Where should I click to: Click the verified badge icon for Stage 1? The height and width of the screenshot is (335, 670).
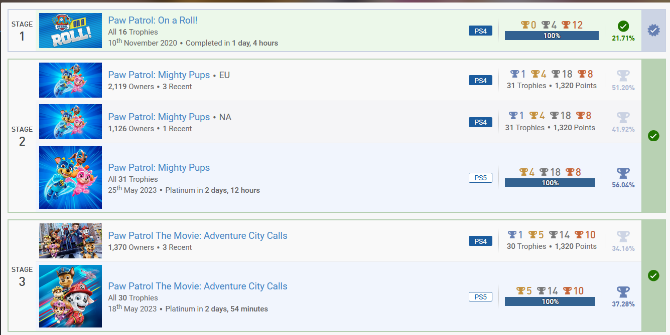pyautogui.click(x=653, y=31)
